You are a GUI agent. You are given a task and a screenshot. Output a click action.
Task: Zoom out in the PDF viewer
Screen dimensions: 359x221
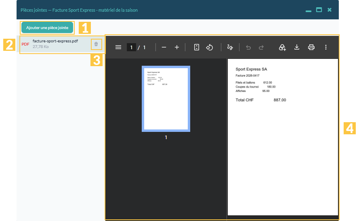164,47
